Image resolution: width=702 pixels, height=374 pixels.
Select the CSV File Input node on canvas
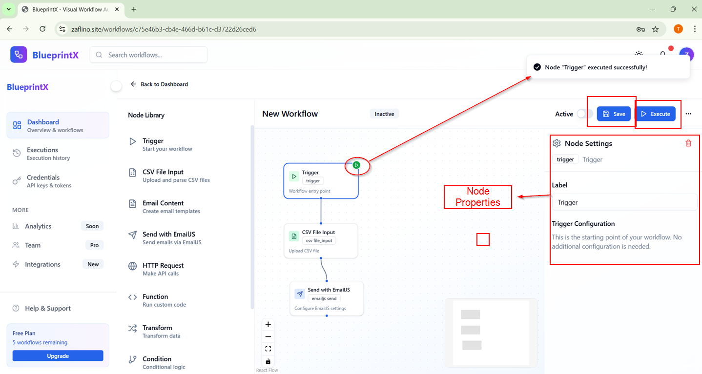coord(321,241)
